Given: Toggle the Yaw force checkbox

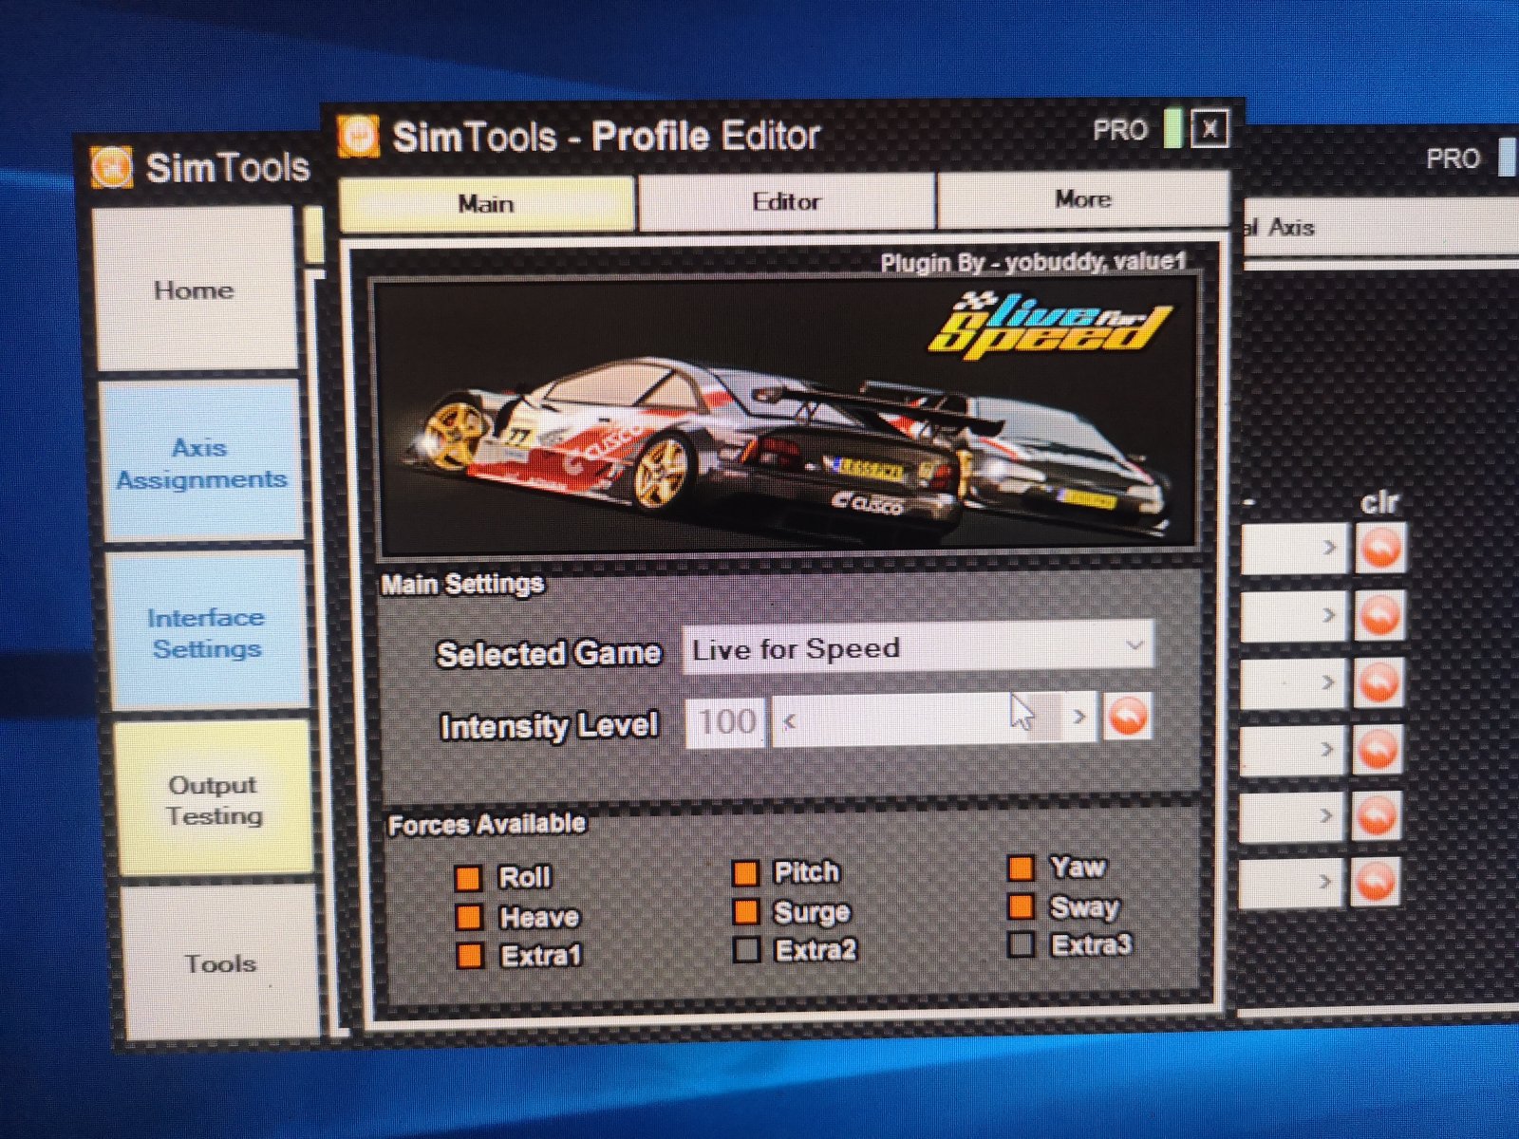Looking at the screenshot, I should (1022, 868).
